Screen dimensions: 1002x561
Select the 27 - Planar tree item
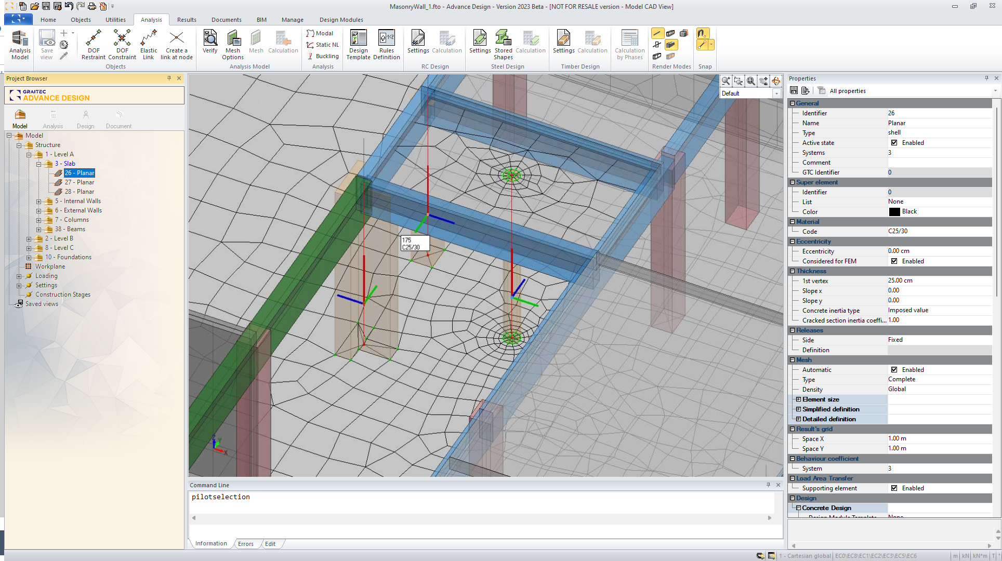coord(80,182)
